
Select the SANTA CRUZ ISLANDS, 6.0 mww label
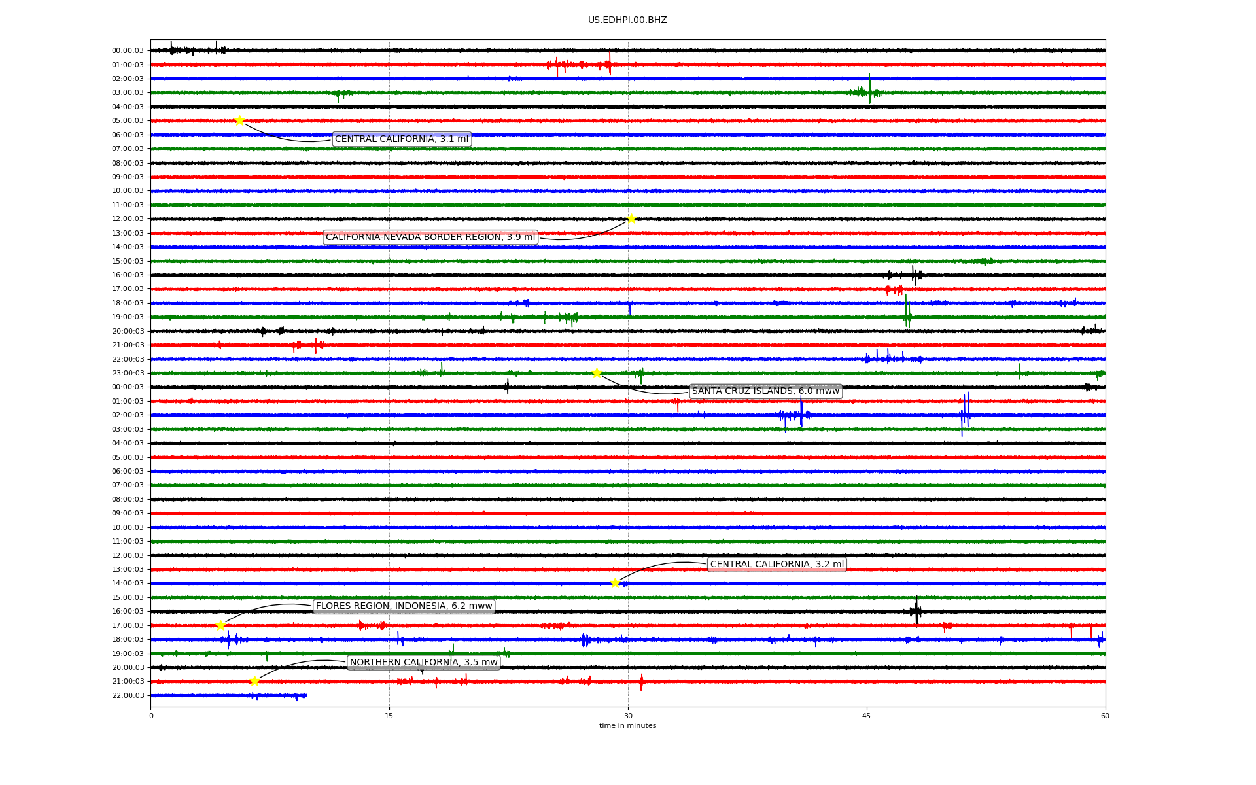[765, 391]
